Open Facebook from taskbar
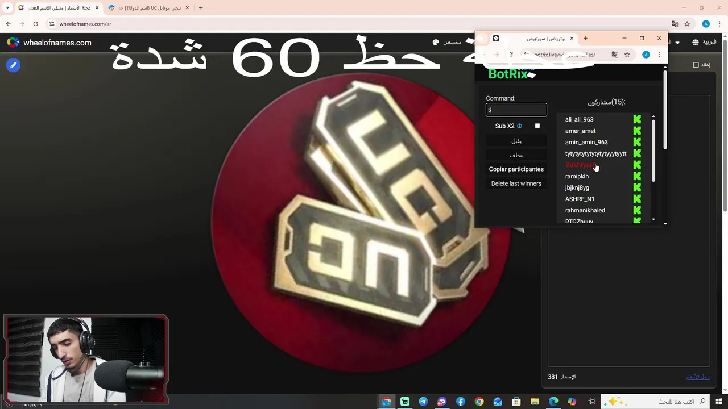This screenshot has width=728, height=409. pos(460,402)
